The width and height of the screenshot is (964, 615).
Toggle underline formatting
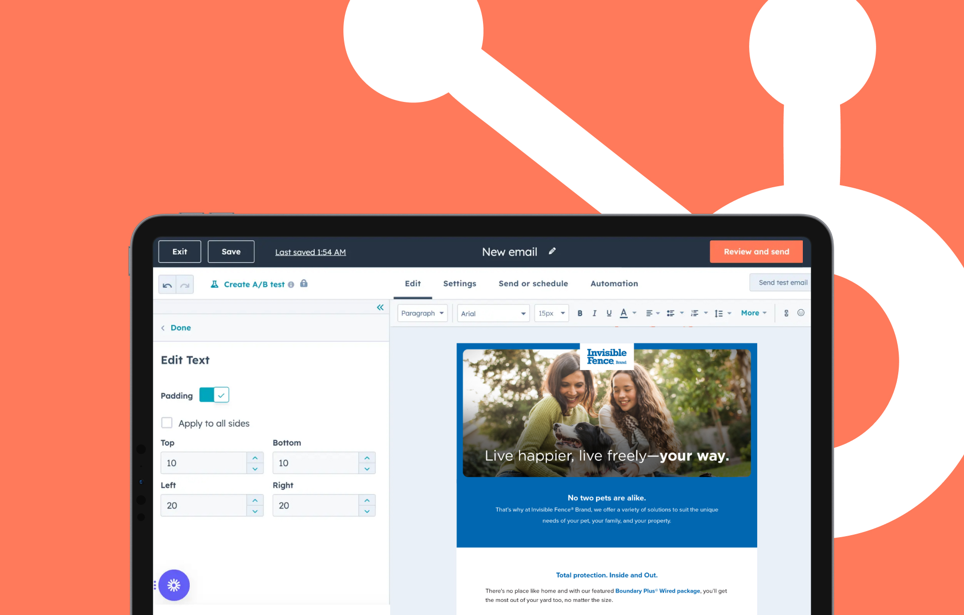coord(609,313)
